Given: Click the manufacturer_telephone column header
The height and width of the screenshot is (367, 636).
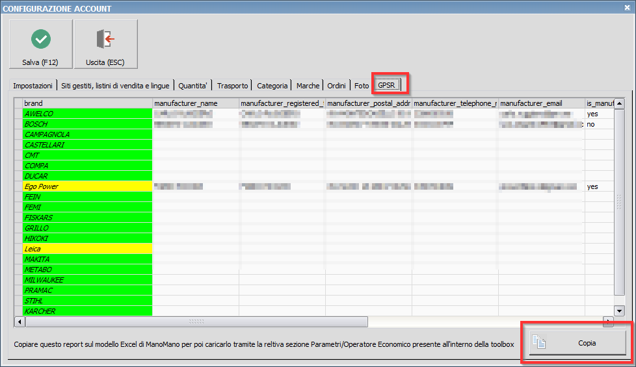Looking at the screenshot, I should pyautogui.click(x=455, y=103).
